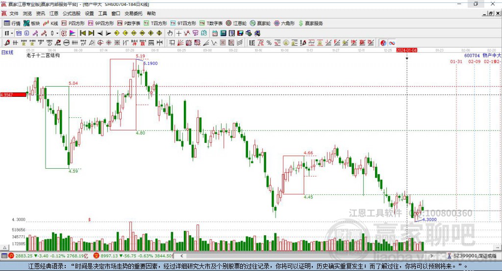
Task: Open the P数字表 tool
Action: pos(129,23)
